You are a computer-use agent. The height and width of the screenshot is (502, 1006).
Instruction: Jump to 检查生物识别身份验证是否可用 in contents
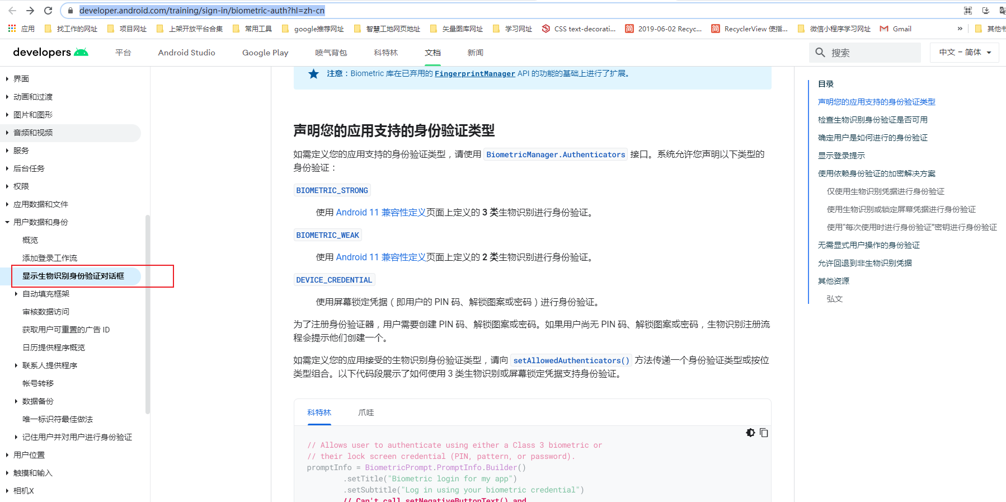tap(873, 120)
